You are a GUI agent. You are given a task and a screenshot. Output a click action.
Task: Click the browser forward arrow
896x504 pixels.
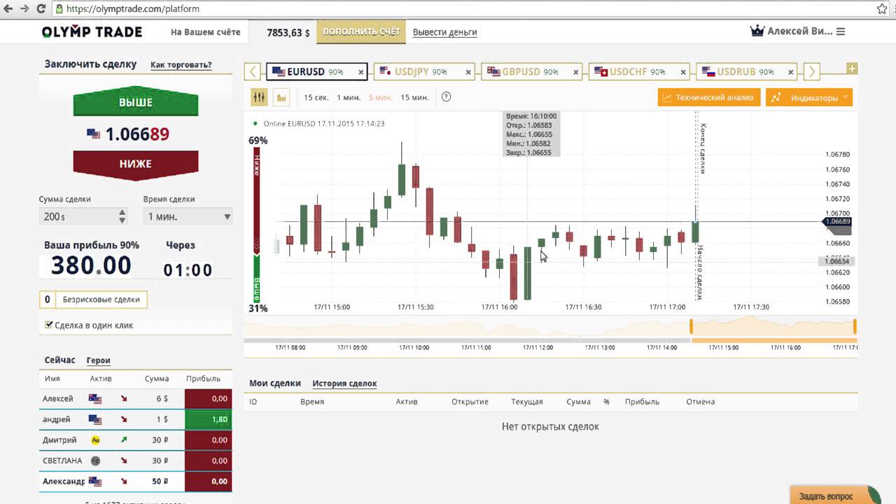click(x=26, y=9)
